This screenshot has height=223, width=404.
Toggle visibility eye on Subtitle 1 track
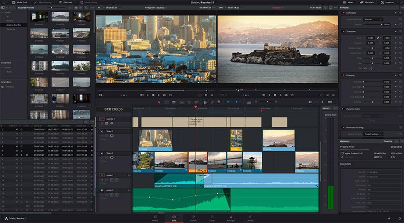pyautogui.click(x=112, y=123)
